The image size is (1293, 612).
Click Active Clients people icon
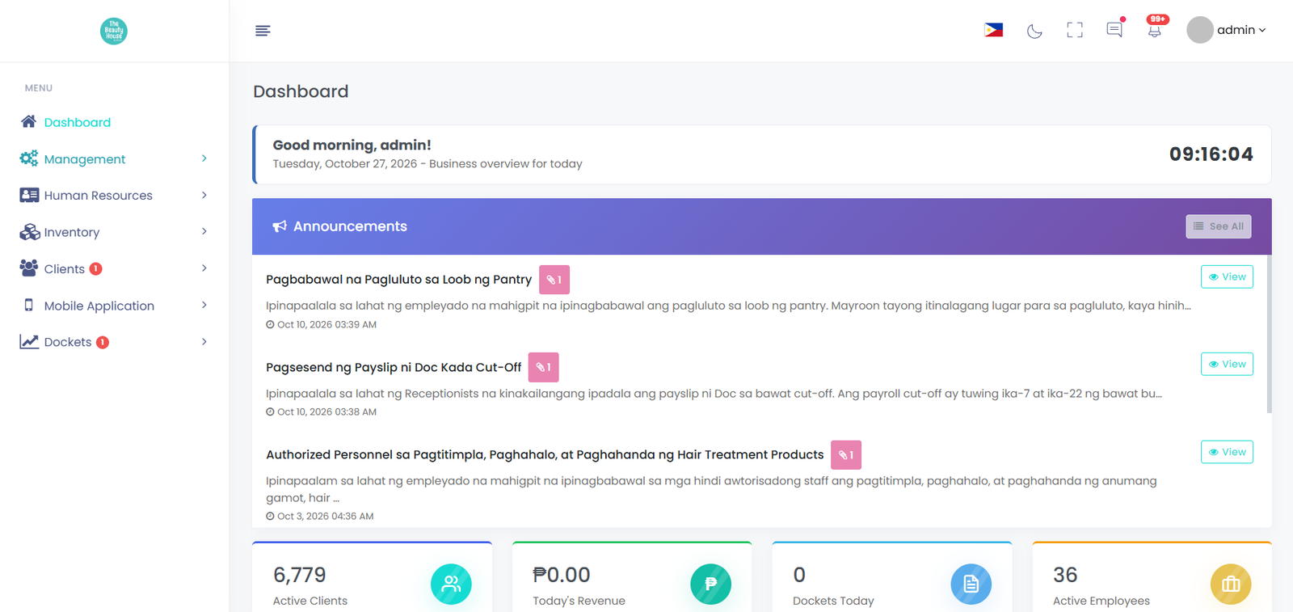tap(451, 584)
